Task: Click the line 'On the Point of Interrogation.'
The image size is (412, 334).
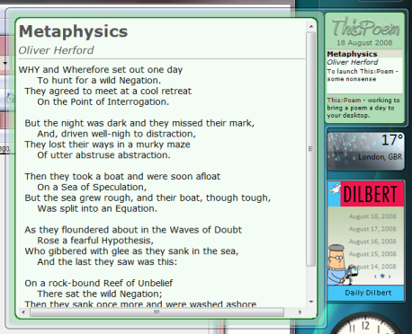Action: coord(103,102)
